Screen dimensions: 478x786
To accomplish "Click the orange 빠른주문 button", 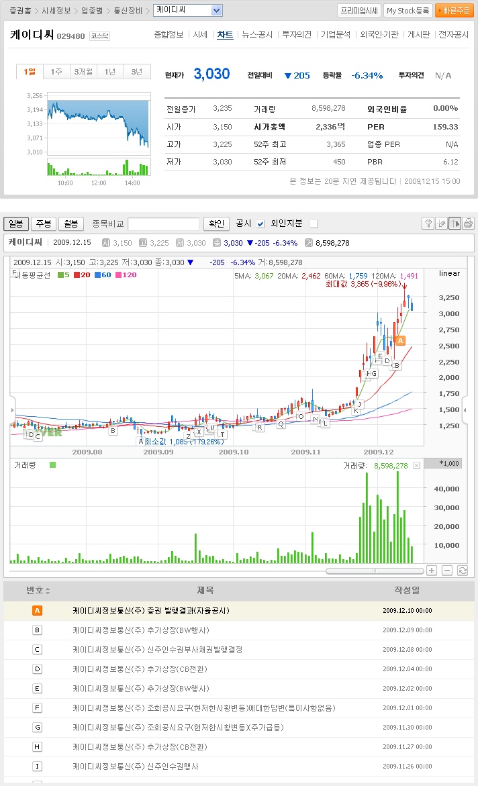I will (x=454, y=11).
